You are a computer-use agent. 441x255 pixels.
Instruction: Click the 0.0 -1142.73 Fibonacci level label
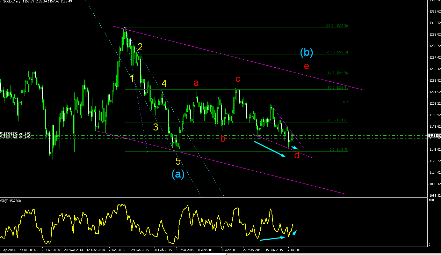(x=339, y=150)
